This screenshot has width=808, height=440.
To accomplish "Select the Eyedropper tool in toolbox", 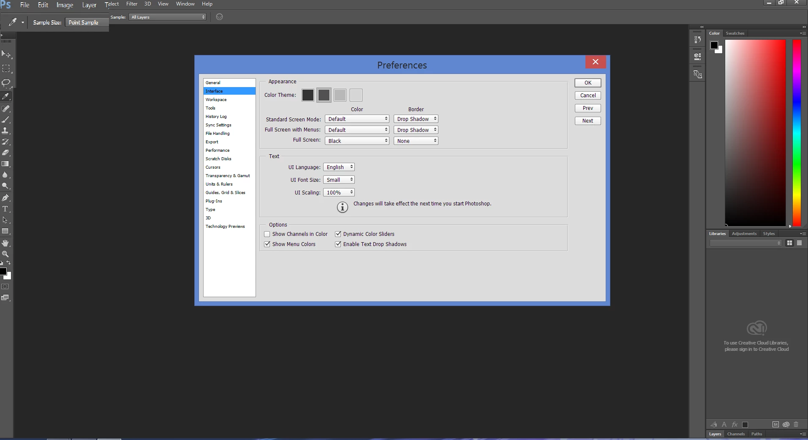I will tap(6, 96).
